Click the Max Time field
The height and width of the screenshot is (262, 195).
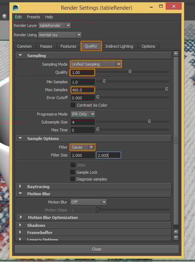point(83,130)
